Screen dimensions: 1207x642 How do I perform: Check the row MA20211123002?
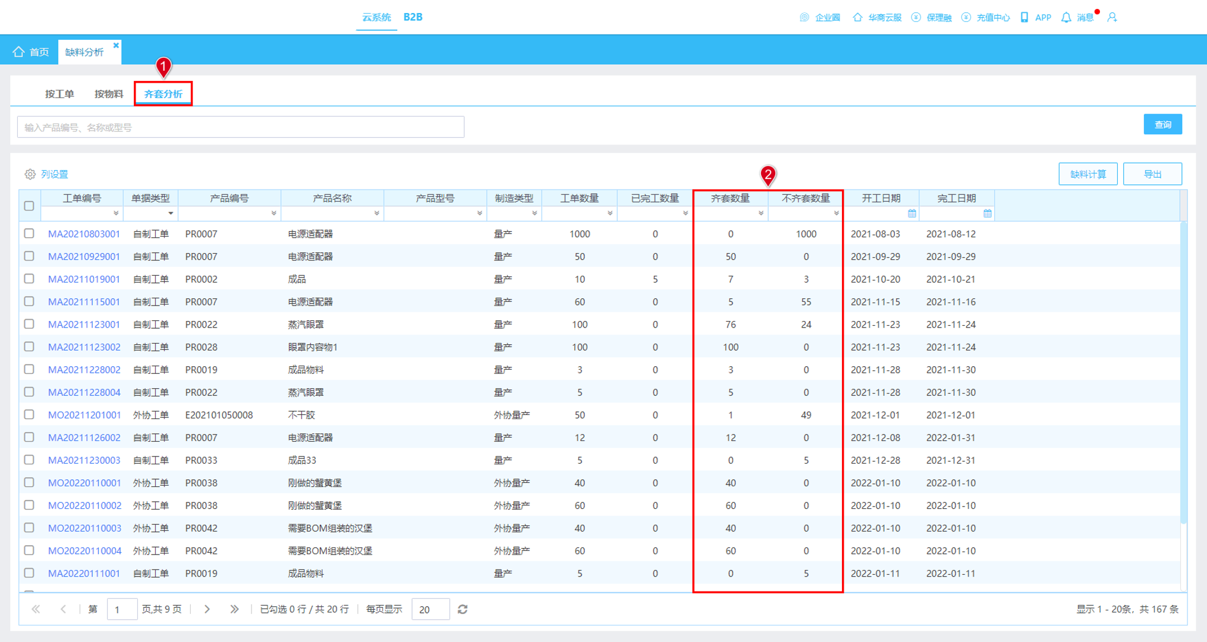click(29, 347)
